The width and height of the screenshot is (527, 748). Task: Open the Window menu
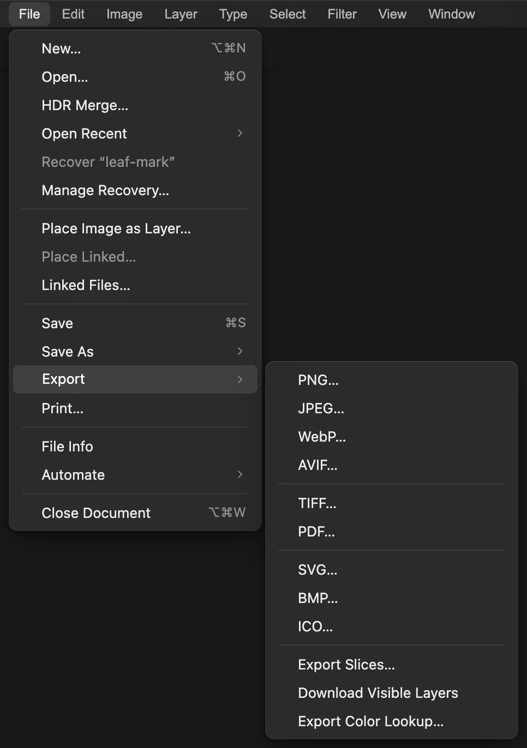pos(452,14)
